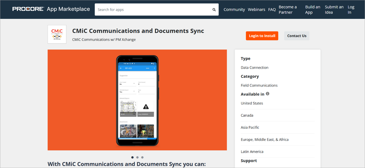
Task: Switch to the second carousel slide dot
Action: (x=137, y=157)
